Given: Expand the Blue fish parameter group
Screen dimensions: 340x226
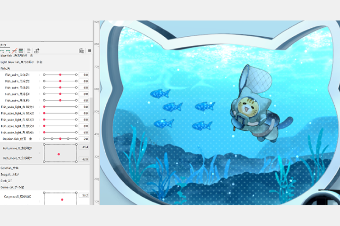Looking at the screenshot, I should pyautogui.click(x=17, y=56).
